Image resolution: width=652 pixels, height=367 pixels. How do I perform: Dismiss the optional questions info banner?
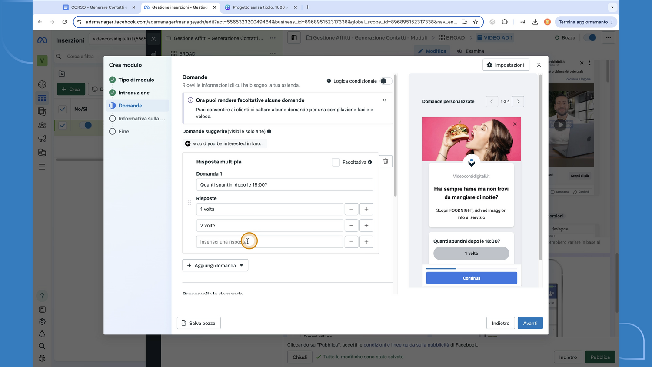tap(384, 100)
